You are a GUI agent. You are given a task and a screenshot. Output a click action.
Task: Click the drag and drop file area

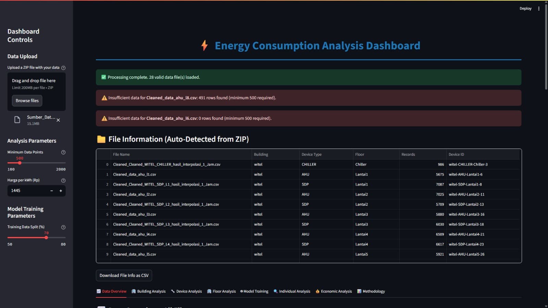(36, 91)
